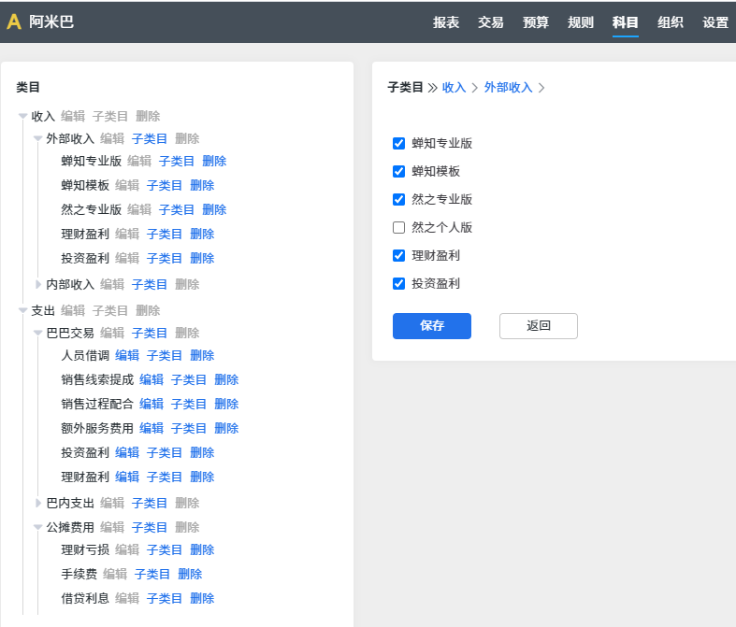Toggle the 理财盈利 checkbox in the subcategory panel
This screenshot has width=736, height=627.
coord(398,256)
